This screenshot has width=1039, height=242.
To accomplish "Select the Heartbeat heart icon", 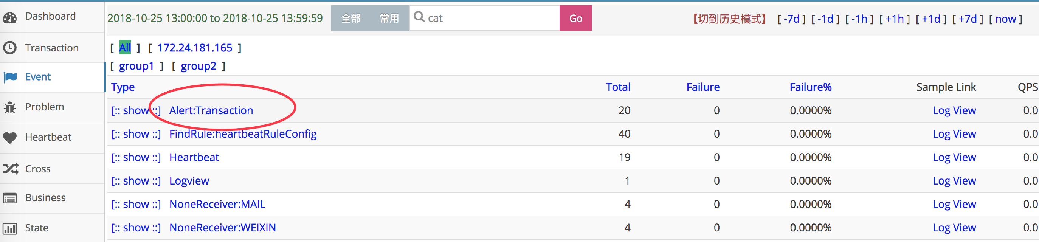I will pos(11,138).
